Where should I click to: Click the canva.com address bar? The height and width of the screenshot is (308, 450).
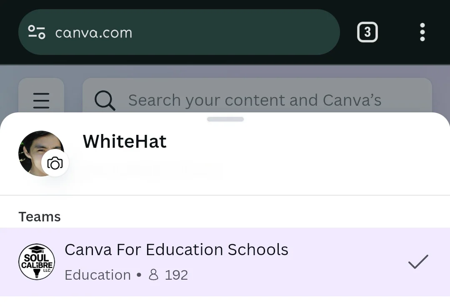tap(179, 32)
